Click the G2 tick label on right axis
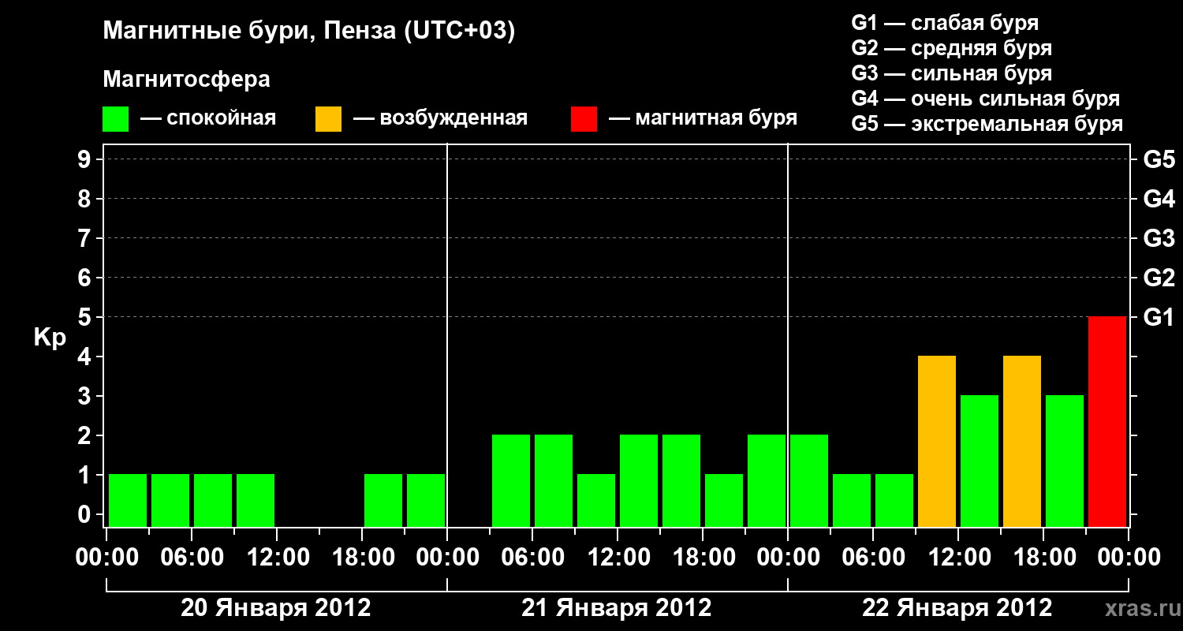The width and height of the screenshot is (1183, 631). pos(1159,278)
